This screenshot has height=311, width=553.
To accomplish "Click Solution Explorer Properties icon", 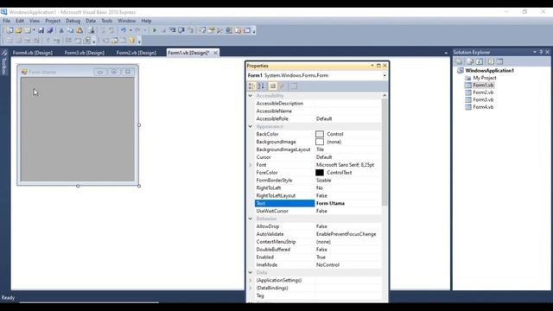I will pos(459,61).
